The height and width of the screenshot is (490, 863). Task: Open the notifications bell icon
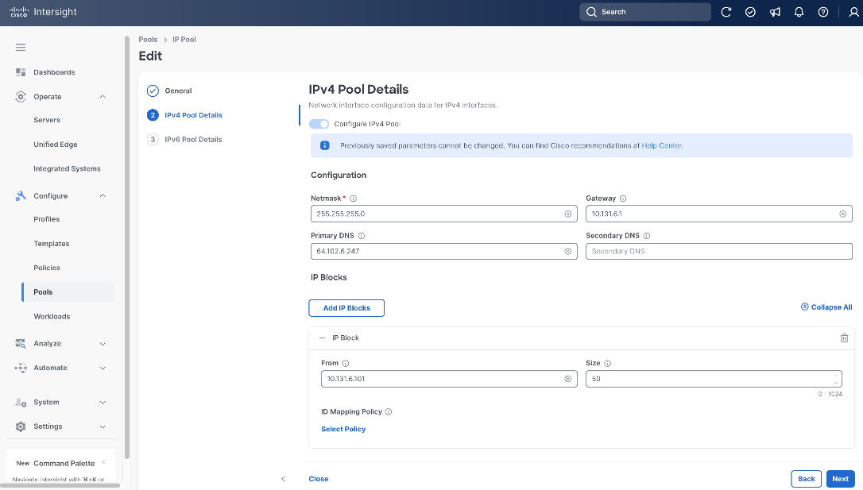coord(799,12)
